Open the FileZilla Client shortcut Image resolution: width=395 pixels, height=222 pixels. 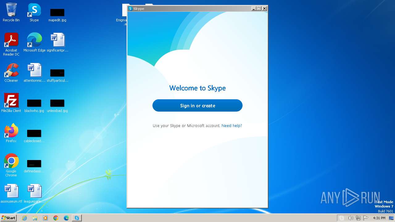coord(11,103)
